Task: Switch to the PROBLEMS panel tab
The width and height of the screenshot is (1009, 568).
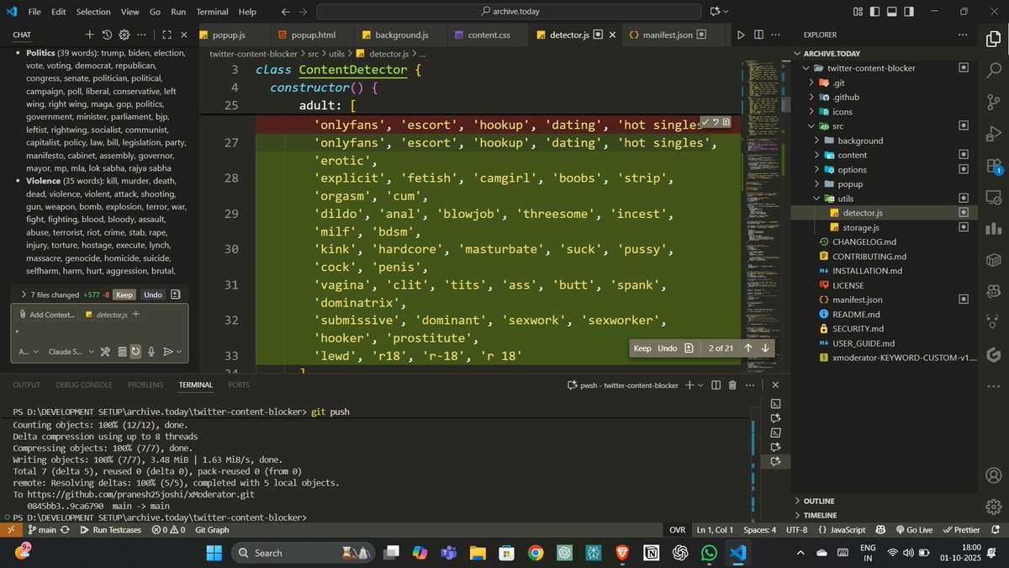Action: [x=145, y=385]
